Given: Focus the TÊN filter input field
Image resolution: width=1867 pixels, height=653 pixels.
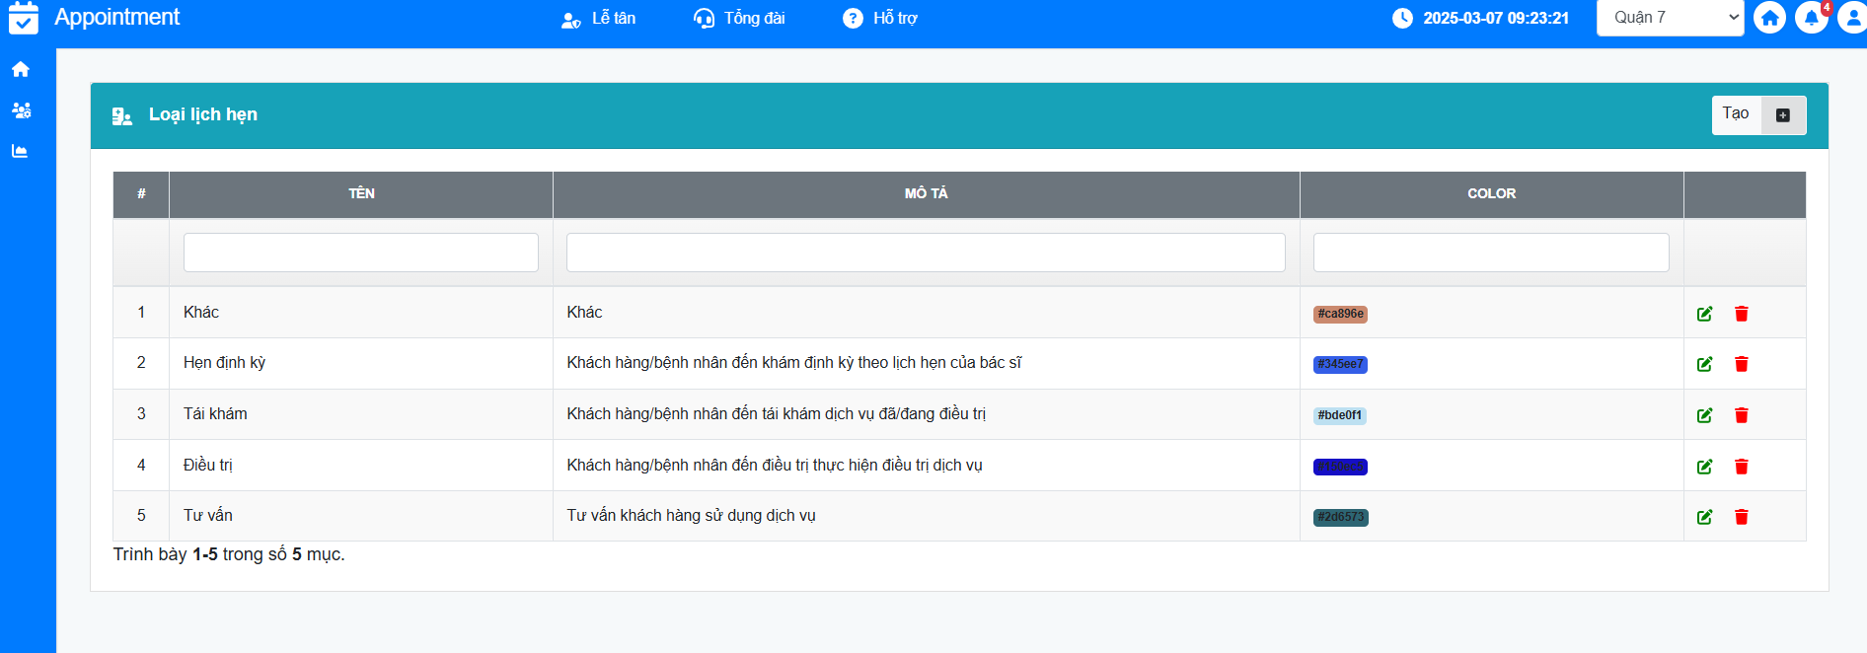Looking at the screenshot, I should click(361, 253).
